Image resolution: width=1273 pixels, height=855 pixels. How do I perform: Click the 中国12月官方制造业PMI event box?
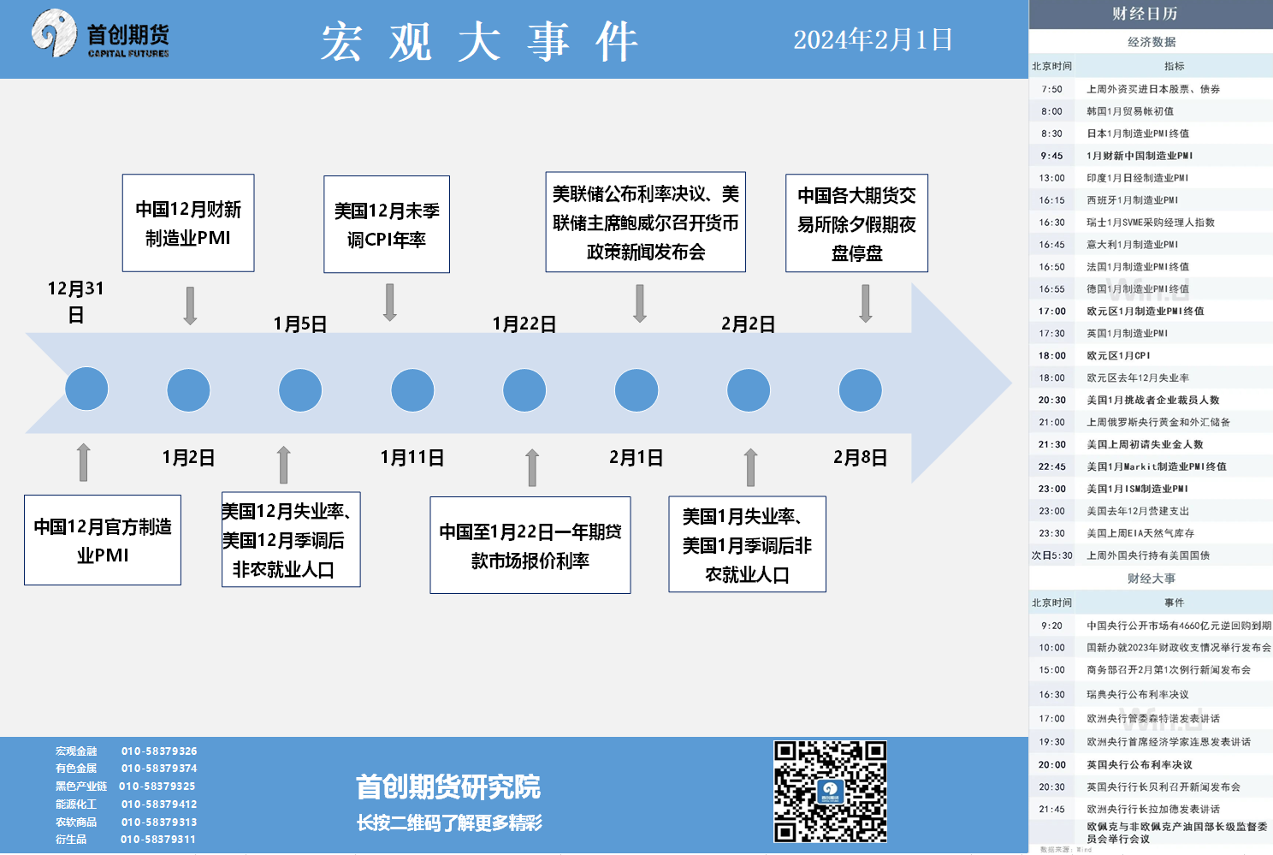point(103,540)
